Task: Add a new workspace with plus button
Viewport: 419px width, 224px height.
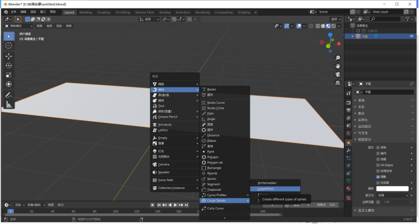Action: (x=256, y=12)
